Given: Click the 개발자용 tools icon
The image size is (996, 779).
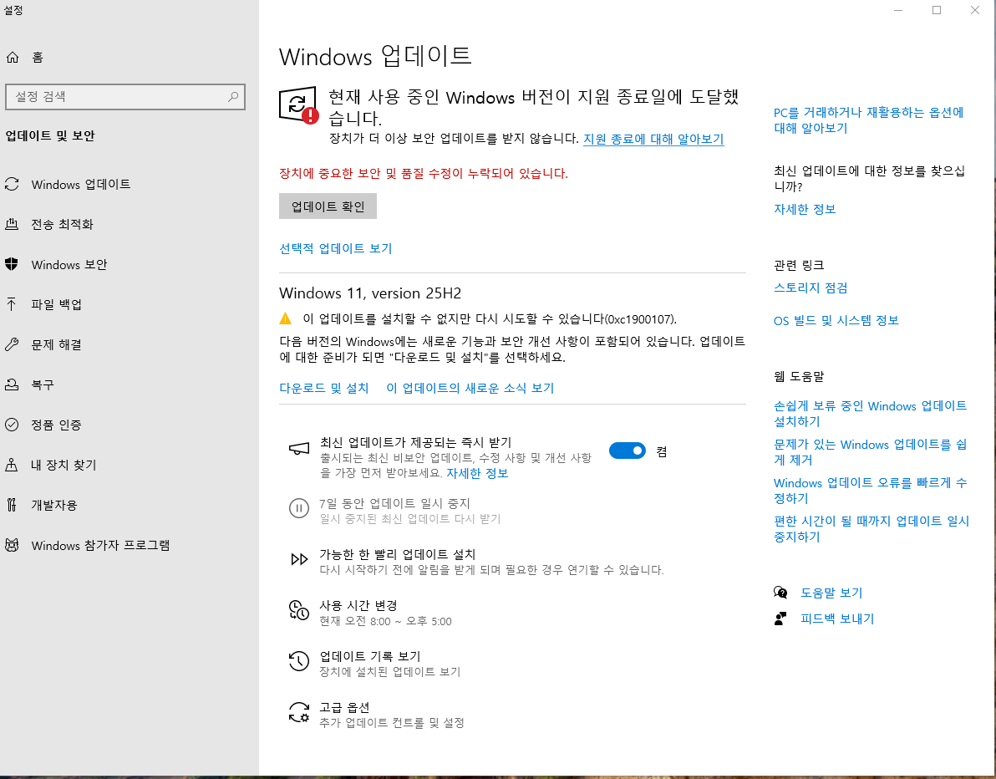Looking at the screenshot, I should pos(12,505).
